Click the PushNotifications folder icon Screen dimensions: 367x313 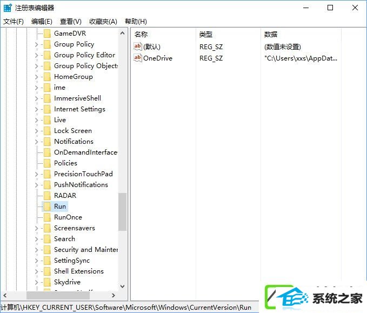click(47, 185)
